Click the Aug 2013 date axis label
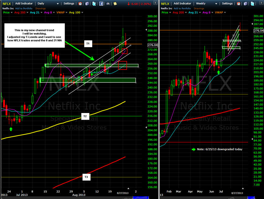The width and height of the screenshot is (264, 199). click(79, 195)
